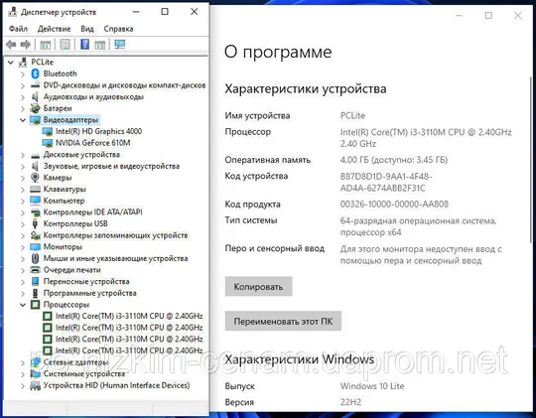Click the Компьютер icon in tree

(35, 201)
